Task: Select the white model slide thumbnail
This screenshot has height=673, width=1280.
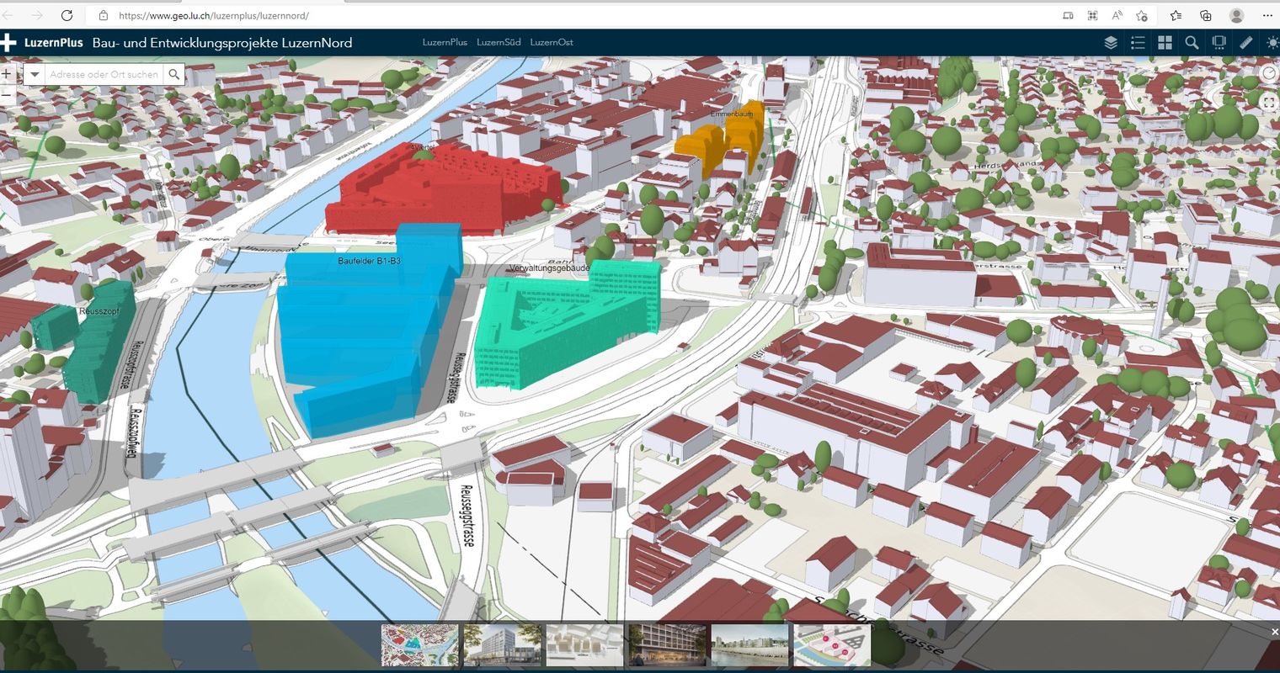Action: pos(584,645)
